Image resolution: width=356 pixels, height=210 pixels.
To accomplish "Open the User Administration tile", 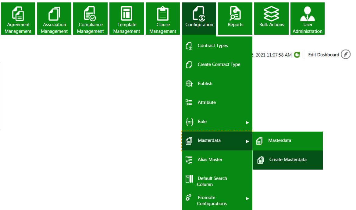I will point(308,19).
